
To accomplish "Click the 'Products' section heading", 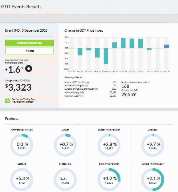I will pos(12,119).
